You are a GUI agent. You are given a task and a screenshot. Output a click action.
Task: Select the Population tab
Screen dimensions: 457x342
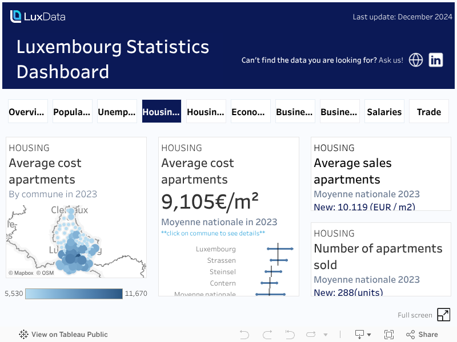(71, 112)
